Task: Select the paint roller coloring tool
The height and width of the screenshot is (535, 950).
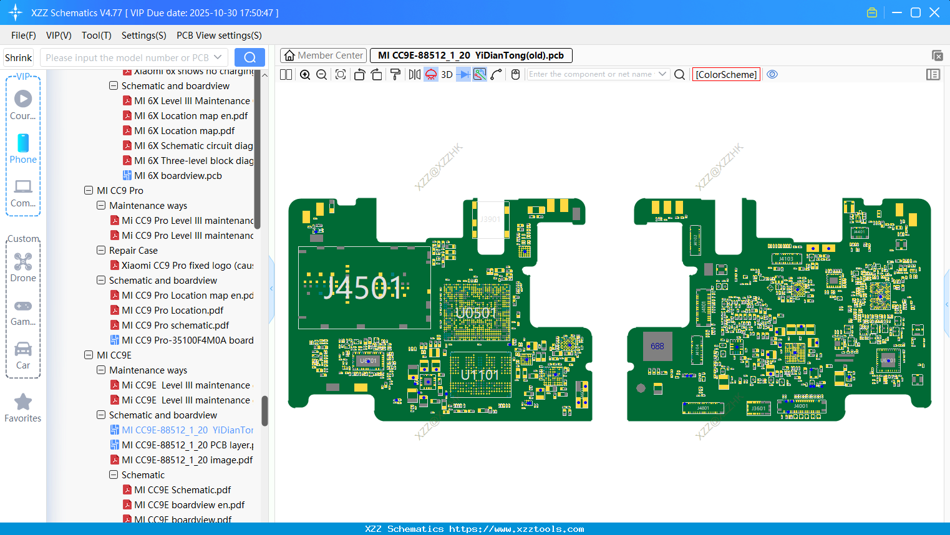Action: coord(395,74)
